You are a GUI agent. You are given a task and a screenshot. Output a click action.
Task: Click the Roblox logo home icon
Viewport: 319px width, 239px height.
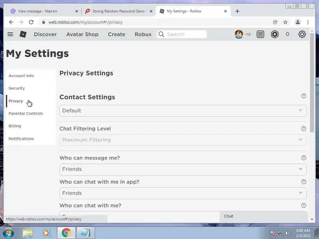pyautogui.click(x=23, y=34)
